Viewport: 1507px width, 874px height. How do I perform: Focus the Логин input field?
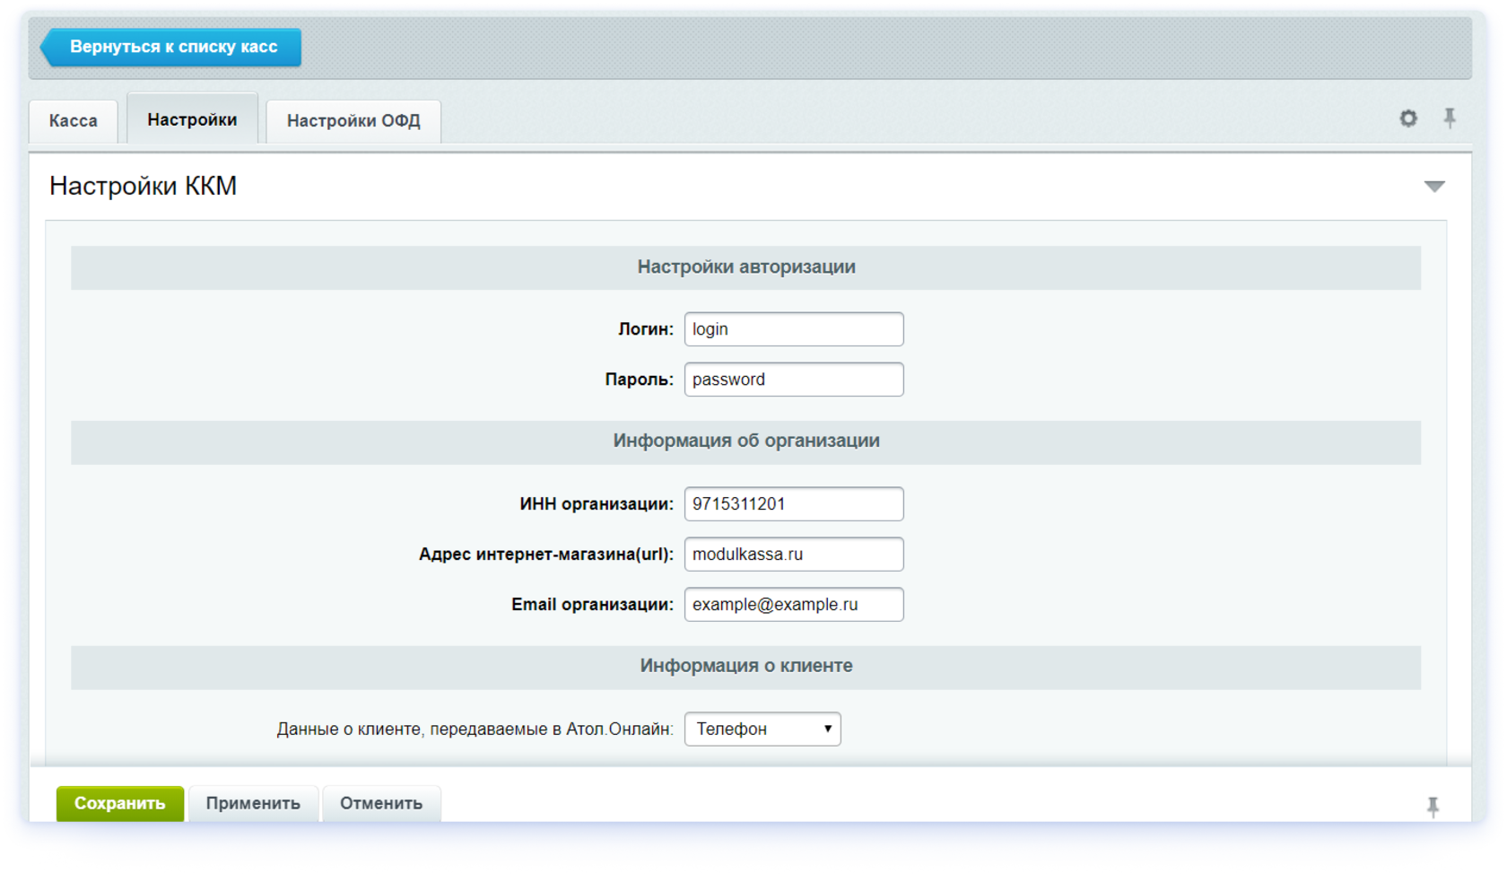click(x=794, y=329)
